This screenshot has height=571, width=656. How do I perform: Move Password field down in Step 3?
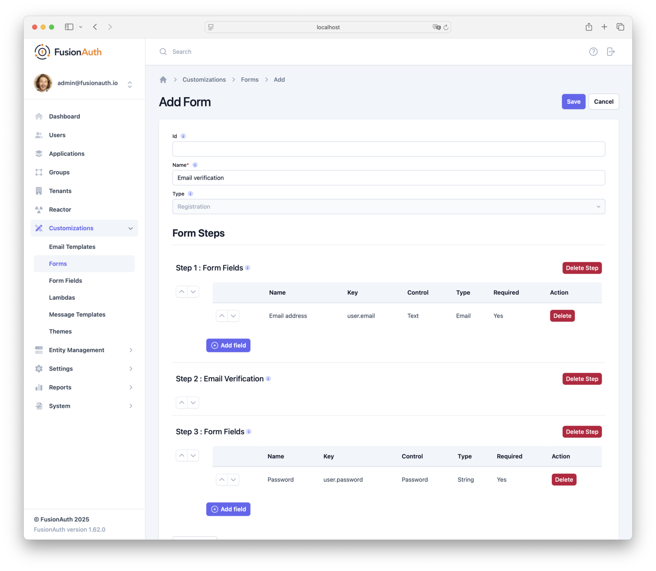(x=233, y=479)
